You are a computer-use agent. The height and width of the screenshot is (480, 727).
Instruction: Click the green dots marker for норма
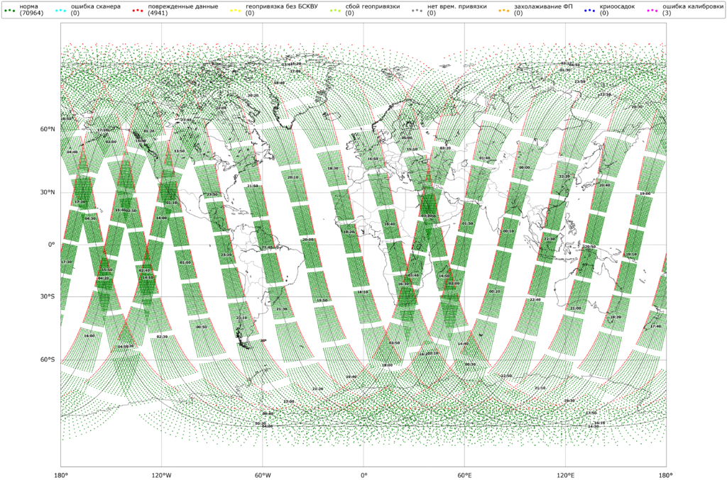point(9,9)
